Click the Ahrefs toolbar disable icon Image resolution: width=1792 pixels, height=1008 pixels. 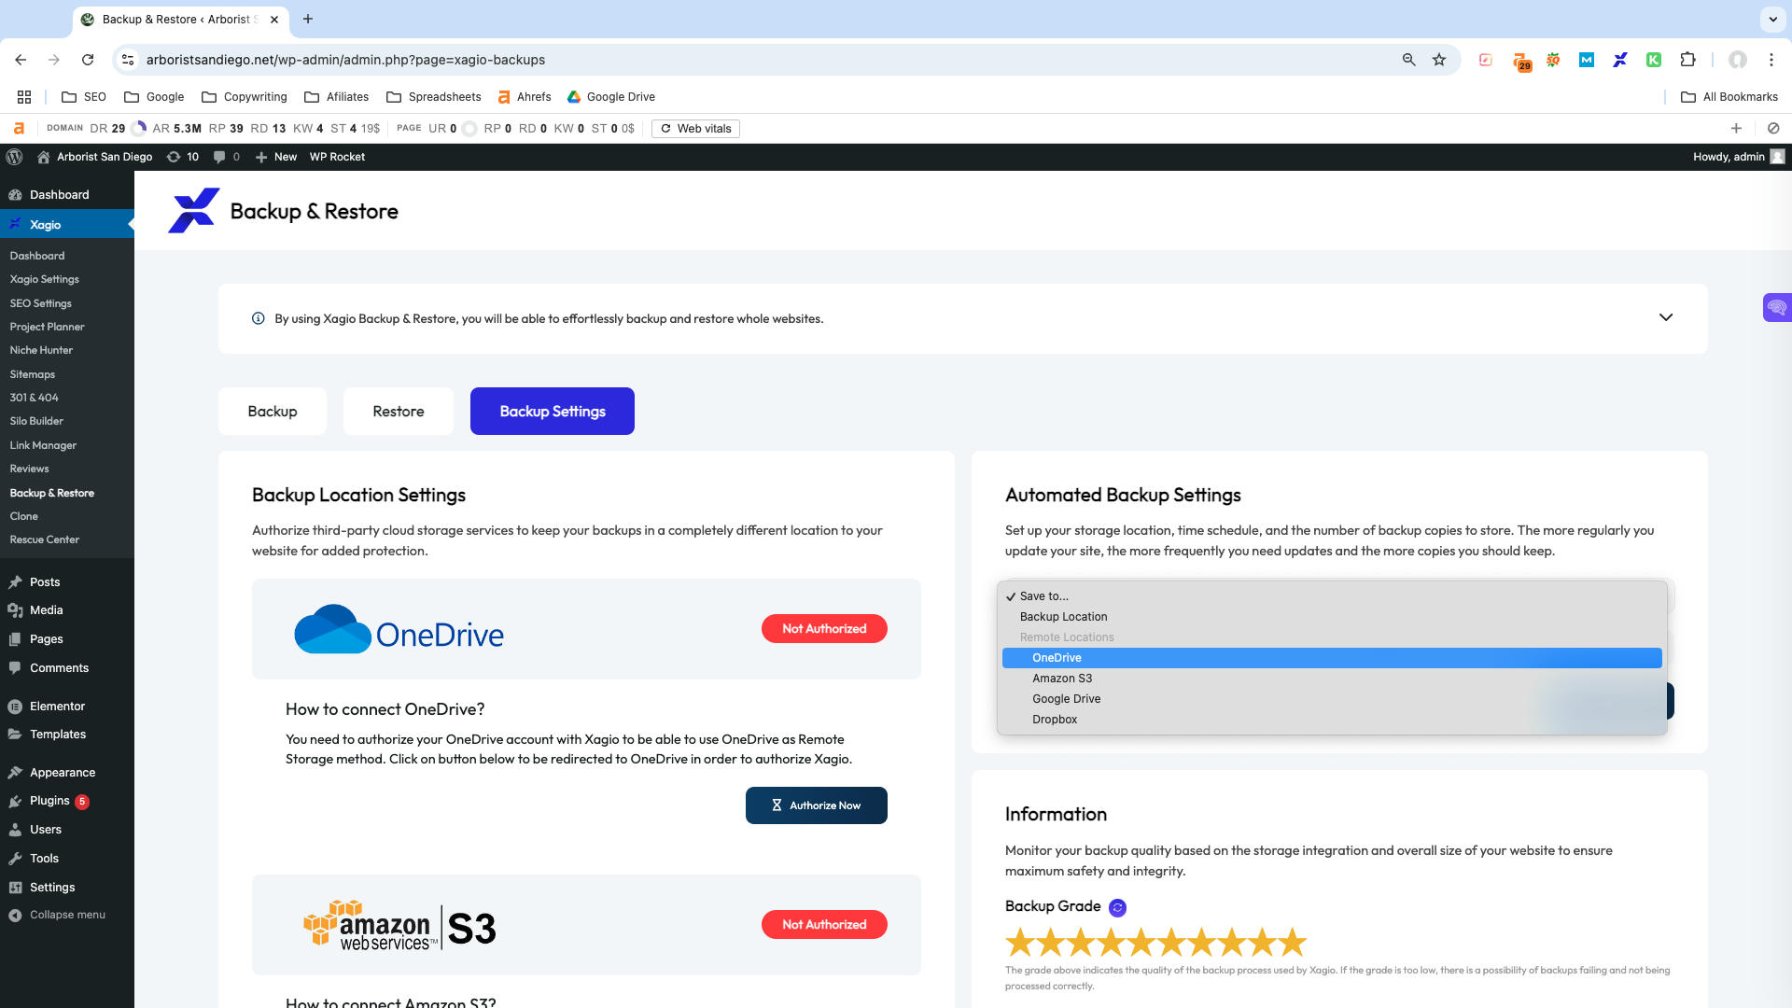click(x=1773, y=129)
